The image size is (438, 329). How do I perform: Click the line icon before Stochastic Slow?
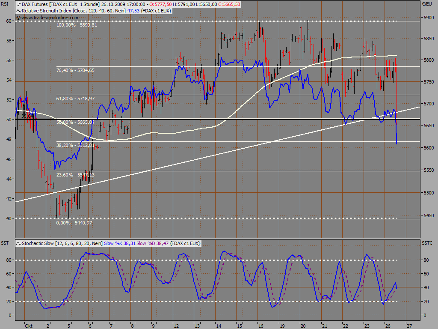click(19, 243)
